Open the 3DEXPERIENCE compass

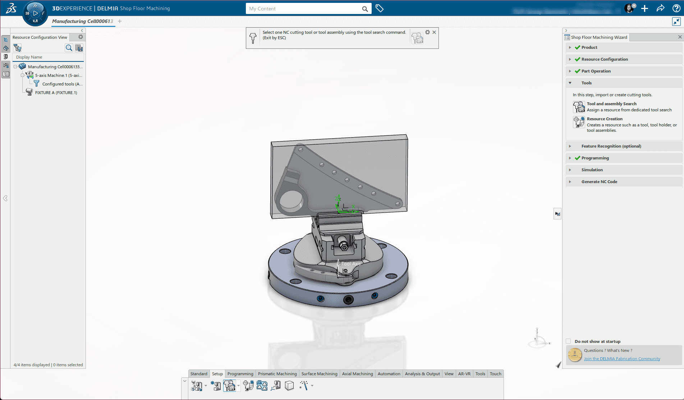35,14
